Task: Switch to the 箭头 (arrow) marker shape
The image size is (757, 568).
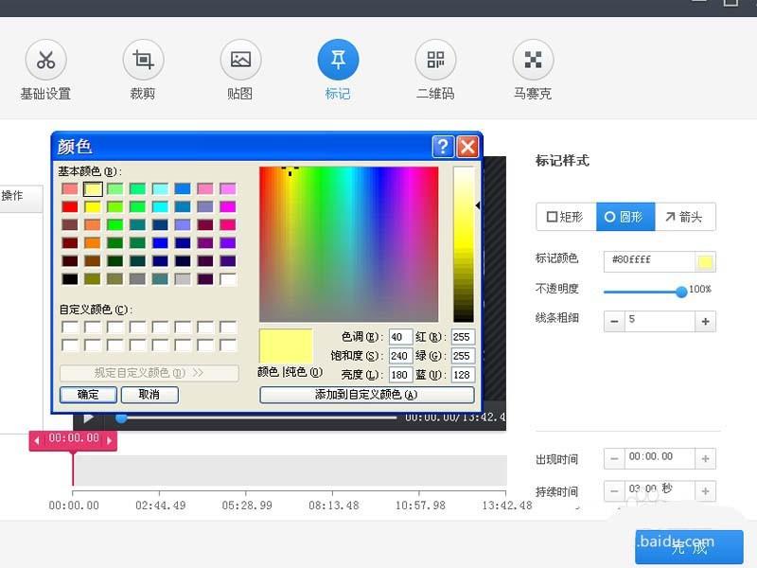Action: point(685,216)
